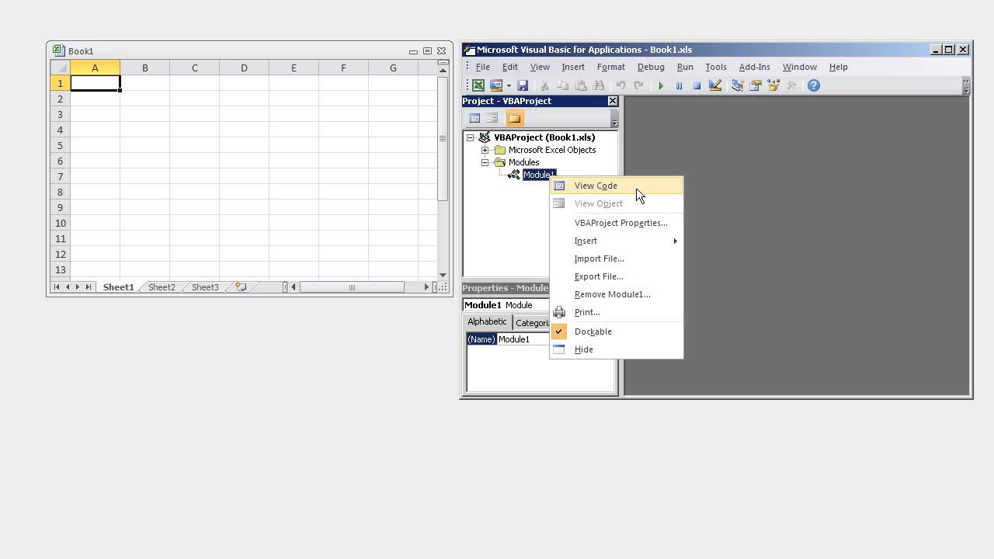Expand the Microsoft Excel Objects folder
The width and height of the screenshot is (994, 559).
pyautogui.click(x=485, y=150)
